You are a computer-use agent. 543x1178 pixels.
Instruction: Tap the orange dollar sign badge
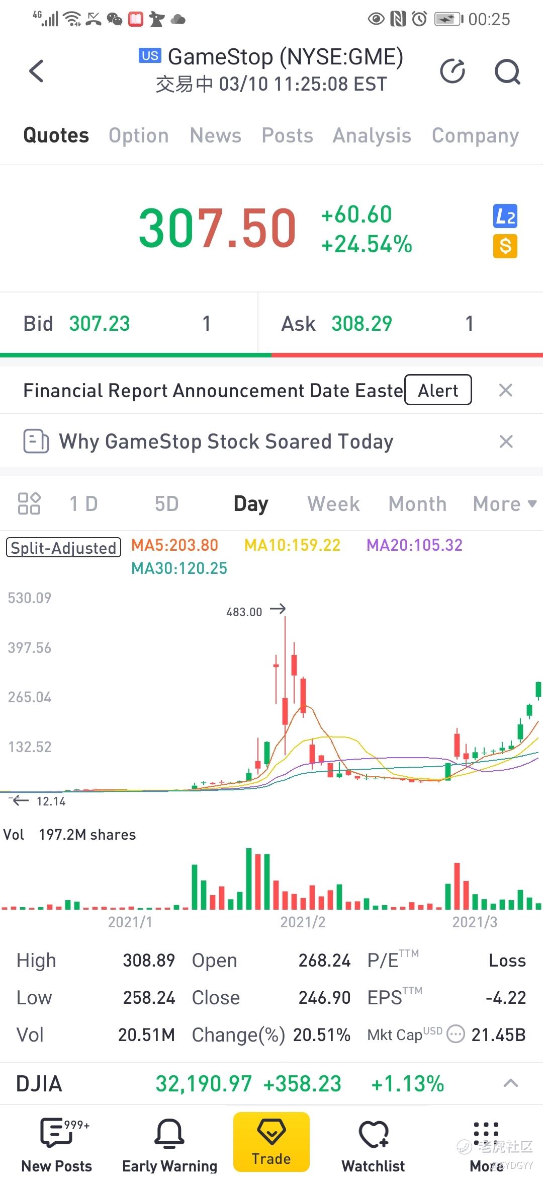505,246
